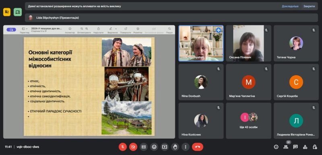Viewport: 322px width, 155px height.
Task: Open the more options three-dot menu
Action: tap(186, 147)
